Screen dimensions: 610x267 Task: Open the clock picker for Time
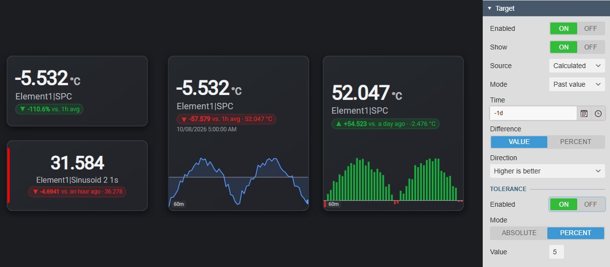coord(598,113)
